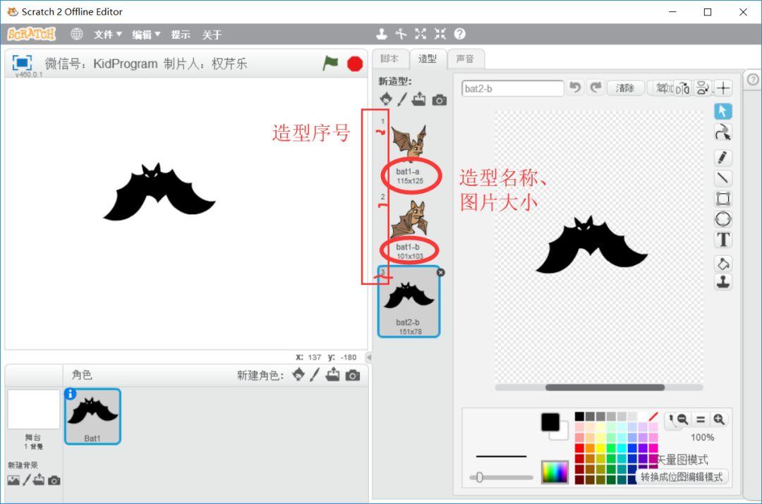
Task: Select the bat1-b costume thumbnail
Action: [409, 226]
